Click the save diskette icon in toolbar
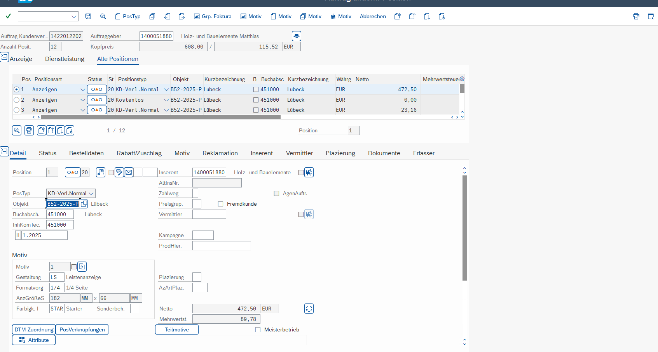Viewport: 658px width, 352px height. coord(88,16)
